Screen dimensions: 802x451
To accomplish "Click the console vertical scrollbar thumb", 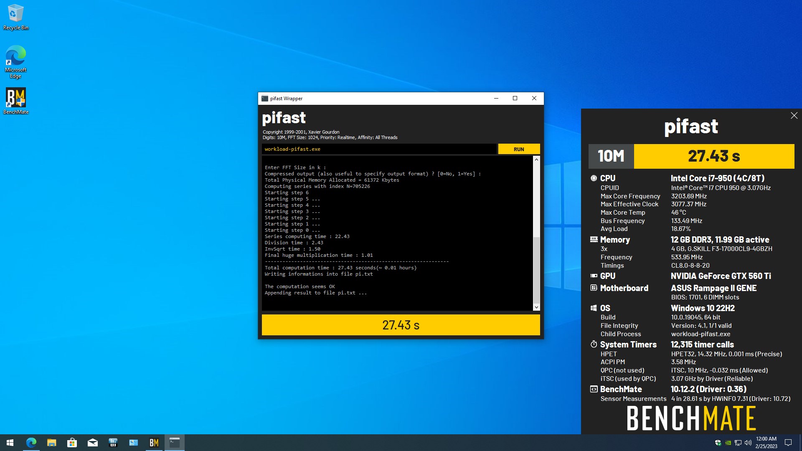I will coord(536,271).
